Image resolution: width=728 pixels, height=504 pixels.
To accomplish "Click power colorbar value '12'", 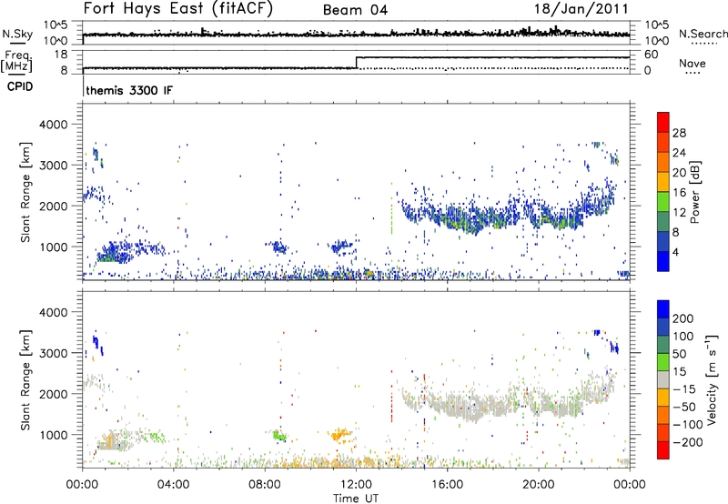I will tap(679, 213).
